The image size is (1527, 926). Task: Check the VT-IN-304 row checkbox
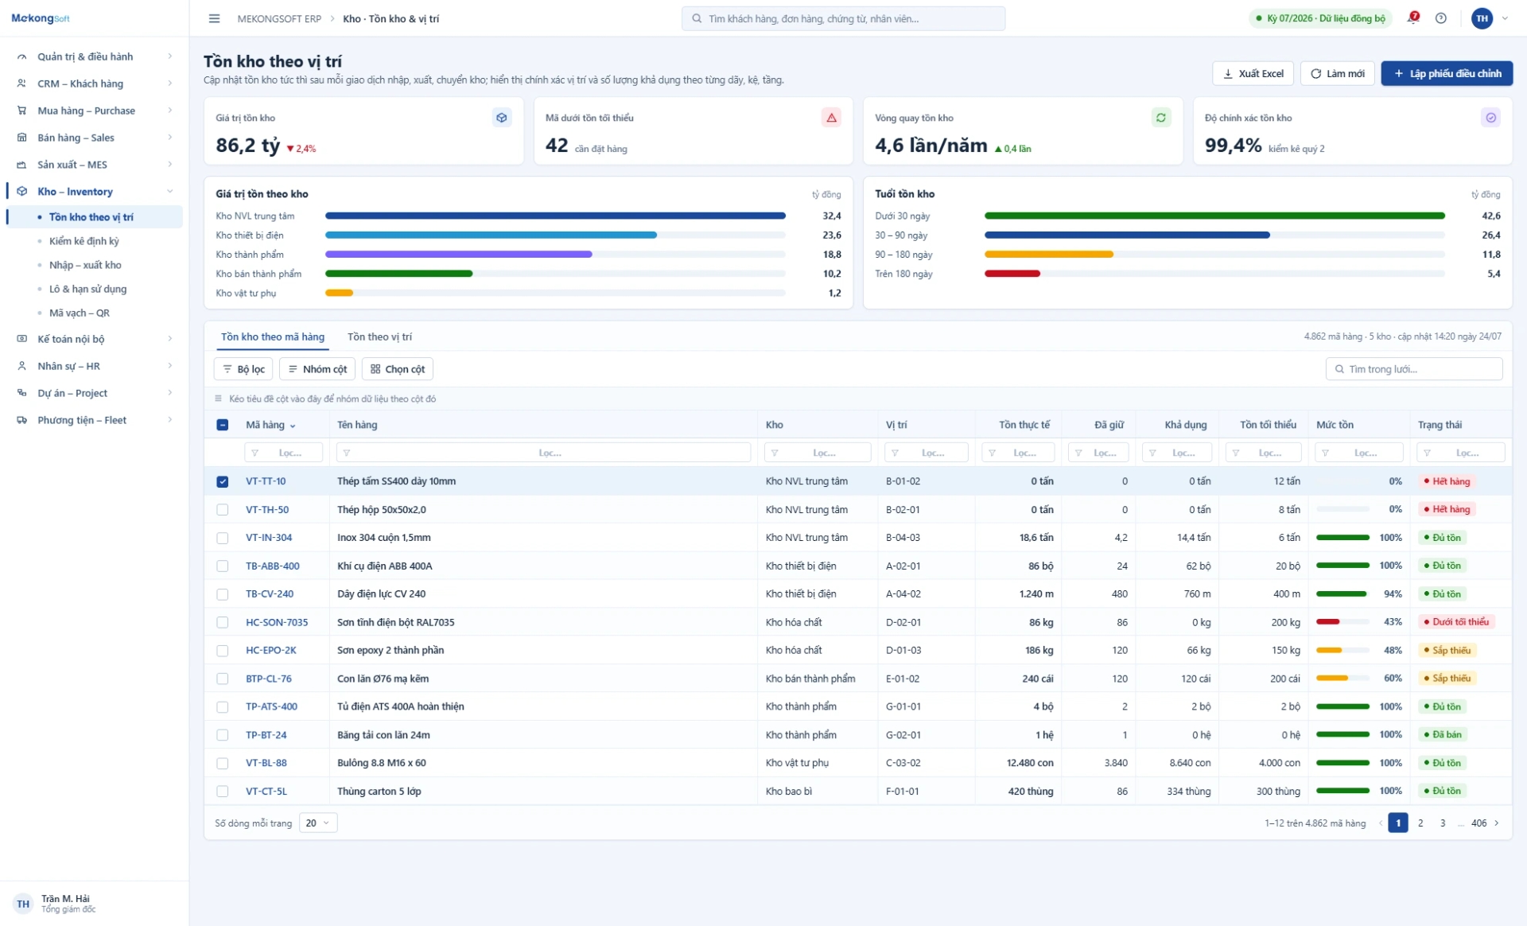[223, 538]
